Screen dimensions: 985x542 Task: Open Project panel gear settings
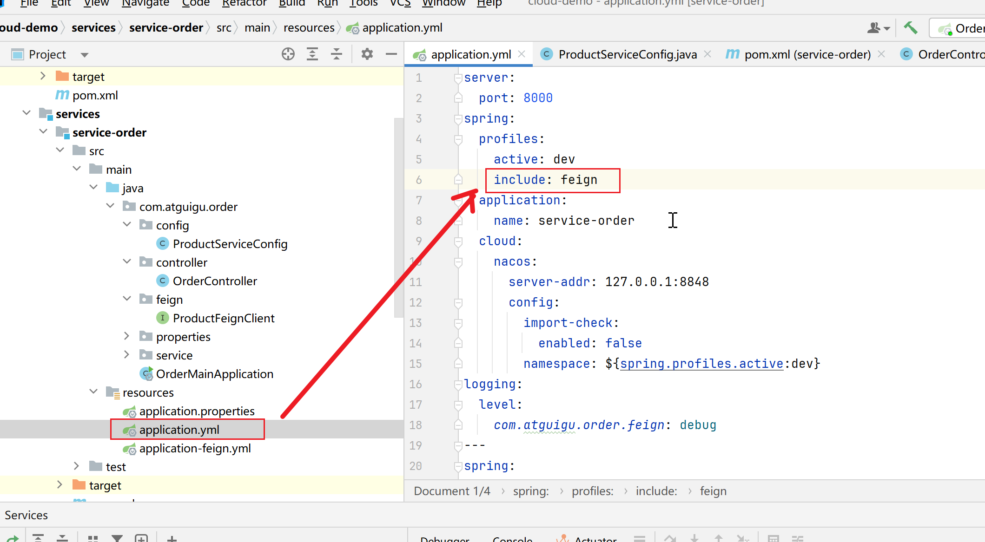click(x=367, y=54)
